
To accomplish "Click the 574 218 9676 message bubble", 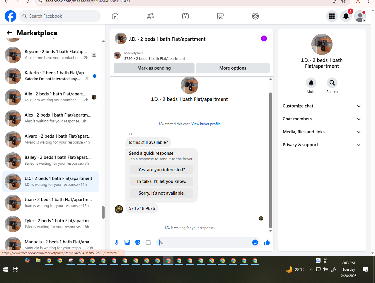I will click(x=142, y=208).
